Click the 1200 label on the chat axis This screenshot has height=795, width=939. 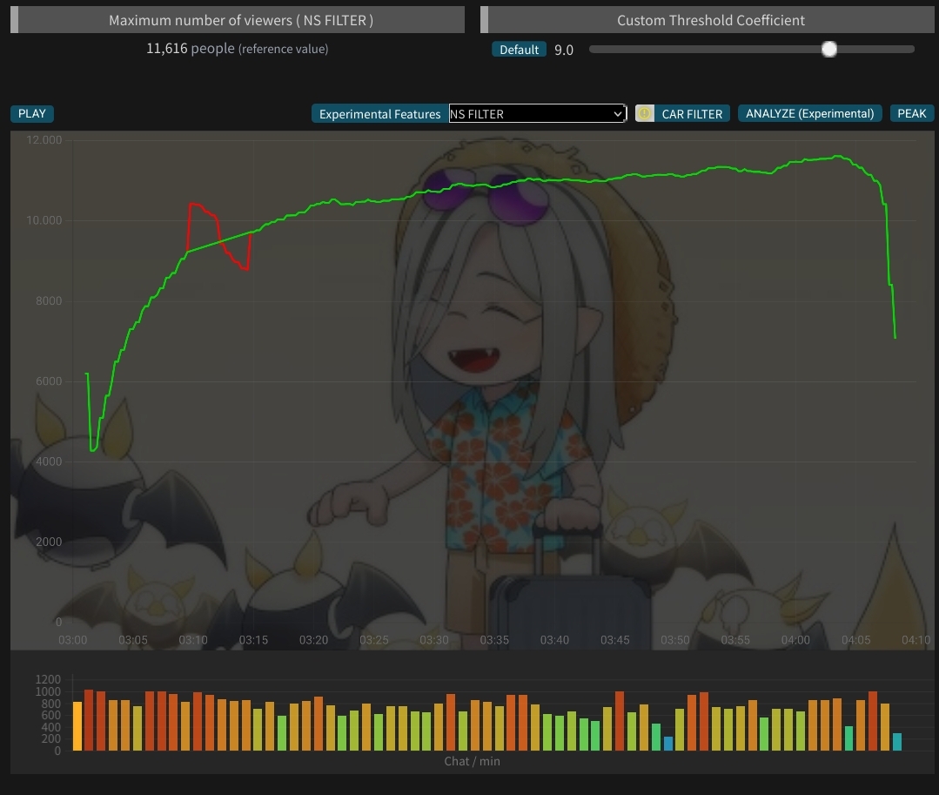(x=48, y=679)
